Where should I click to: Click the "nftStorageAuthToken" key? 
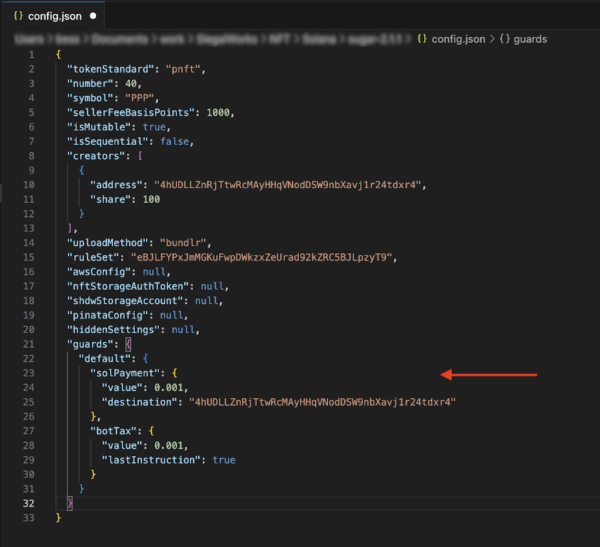(x=128, y=287)
